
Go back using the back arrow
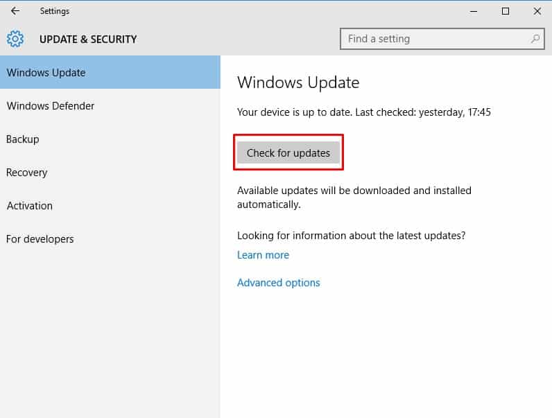pyautogui.click(x=15, y=11)
